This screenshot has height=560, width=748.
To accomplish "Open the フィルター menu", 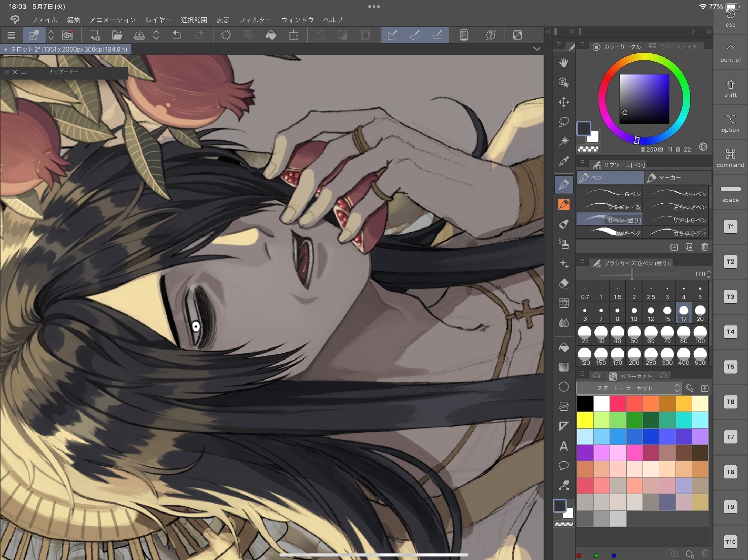I will (255, 20).
